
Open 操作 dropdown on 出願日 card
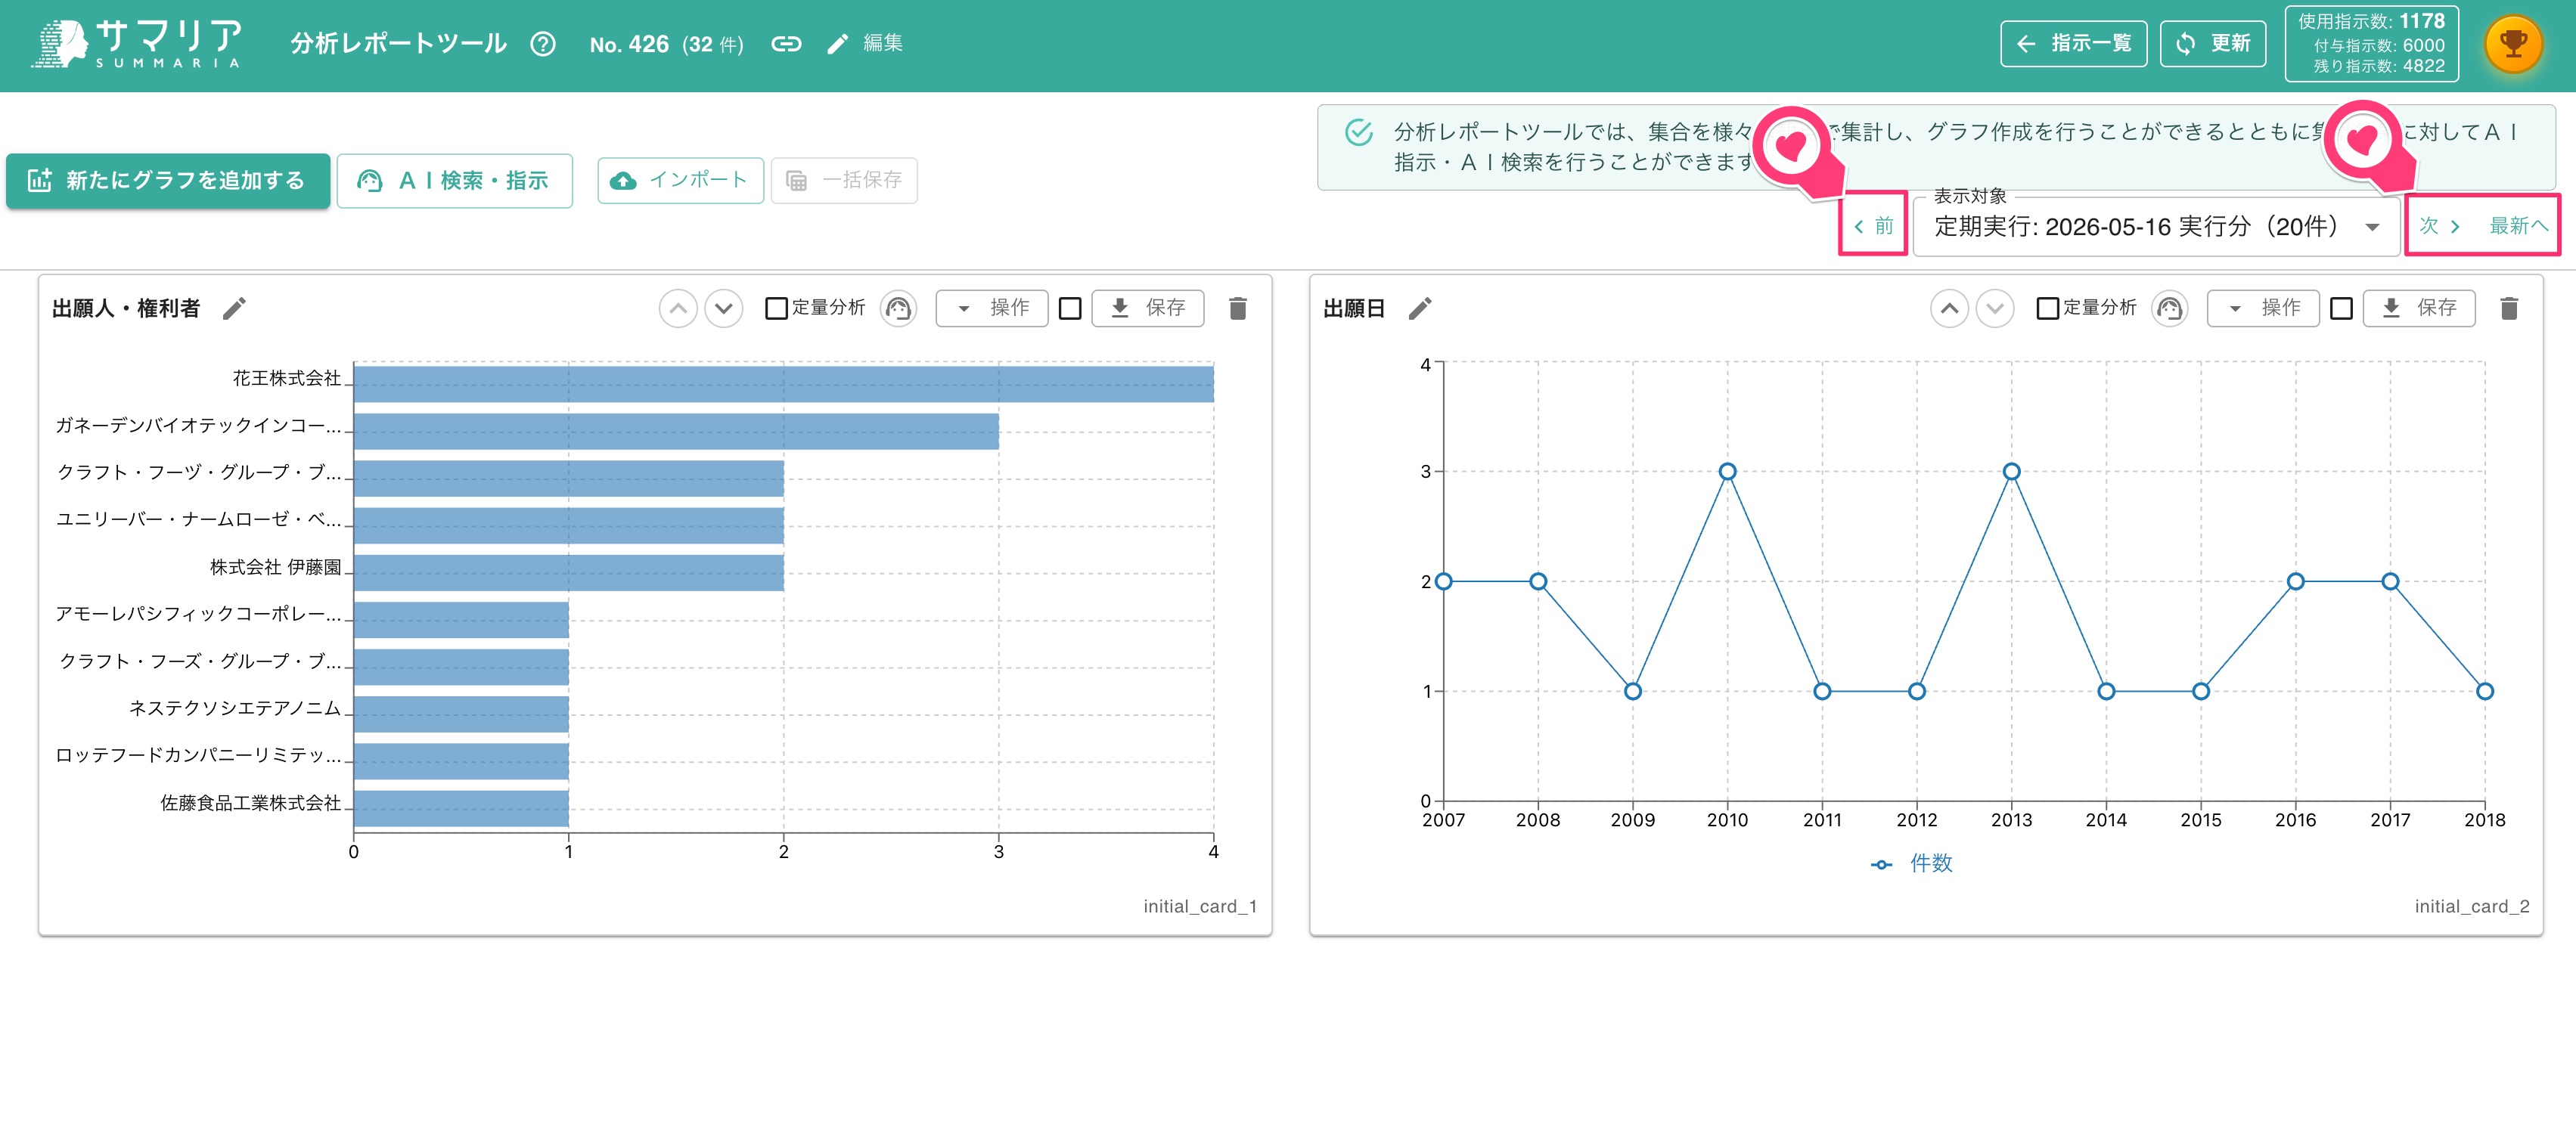click(x=2263, y=308)
